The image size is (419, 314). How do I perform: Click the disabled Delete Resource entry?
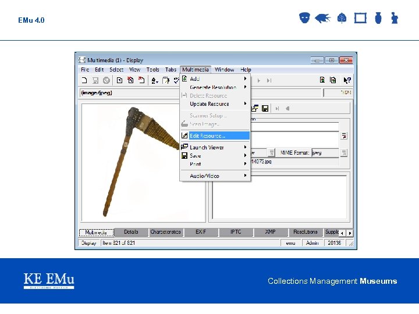pos(215,95)
